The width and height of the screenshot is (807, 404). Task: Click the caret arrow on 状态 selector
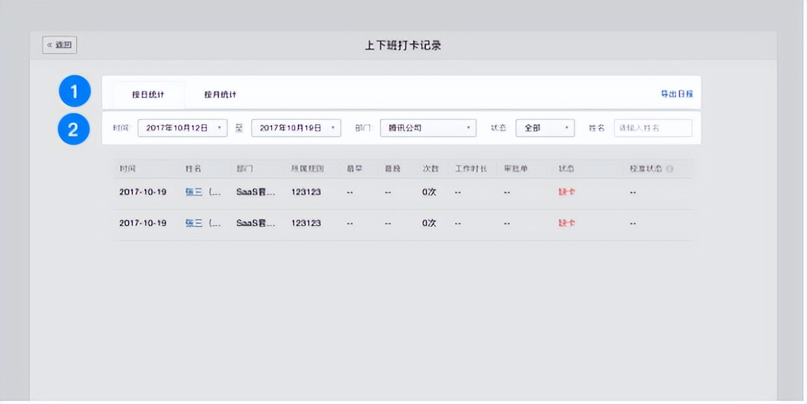(x=566, y=128)
